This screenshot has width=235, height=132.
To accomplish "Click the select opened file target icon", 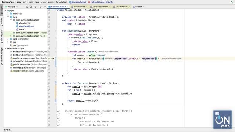I will (27, 7).
